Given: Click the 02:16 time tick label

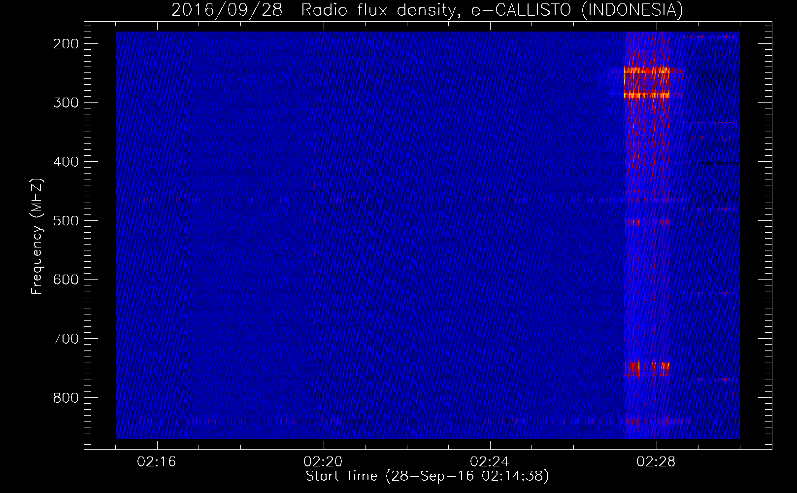Looking at the screenshot, I should [x=157, y=462].
